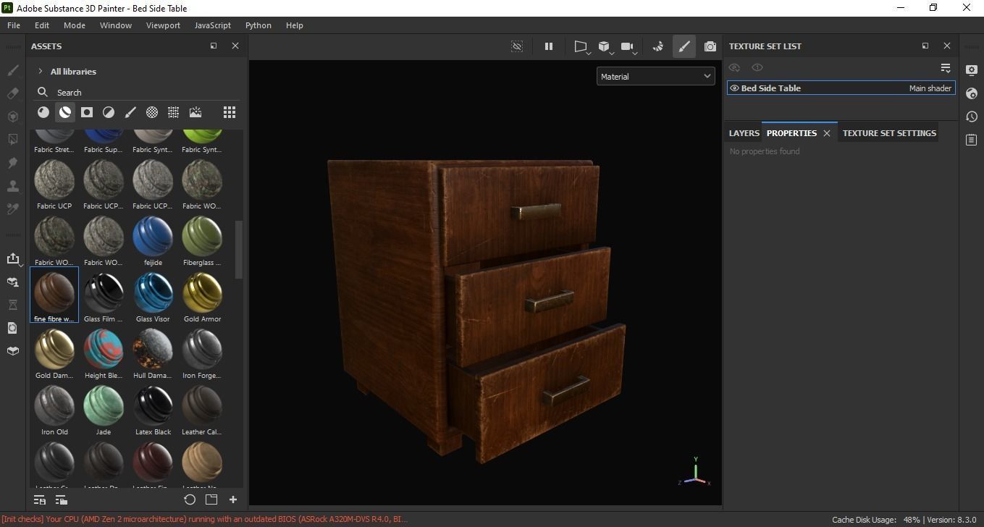Image resolution: width=984 pixels, height=527 pixels.
Task: Filter assets by Brushes icon
Action: (130, 112)
